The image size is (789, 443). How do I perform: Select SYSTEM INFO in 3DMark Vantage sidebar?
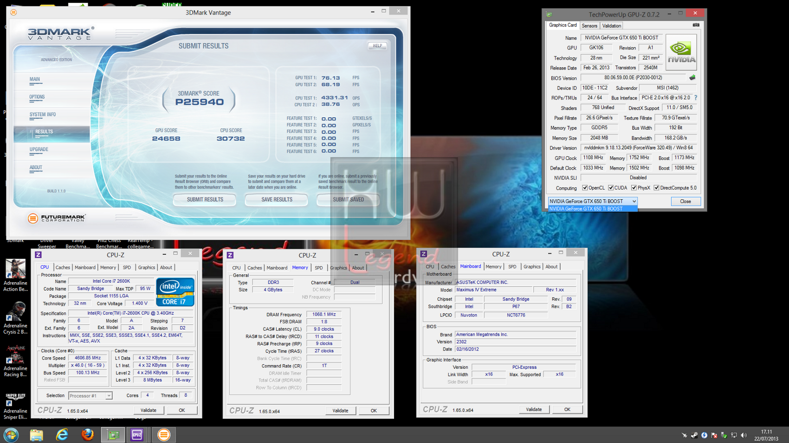point(43,114)
